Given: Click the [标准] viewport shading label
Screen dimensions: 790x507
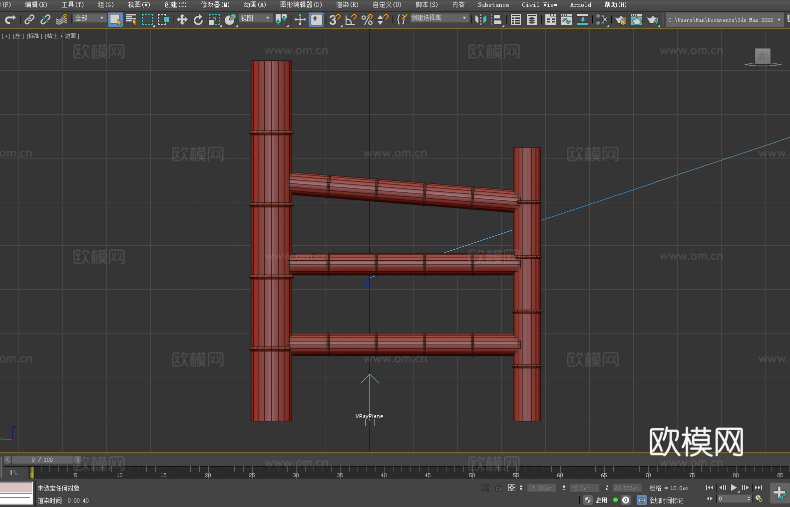Looking at the screenshot, I should 34,36.
